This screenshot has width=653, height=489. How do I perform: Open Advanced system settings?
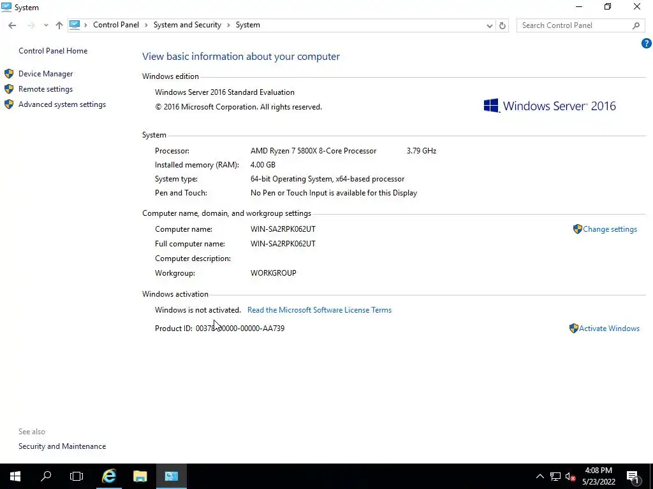pyautogui.click(x=62, y=104)
